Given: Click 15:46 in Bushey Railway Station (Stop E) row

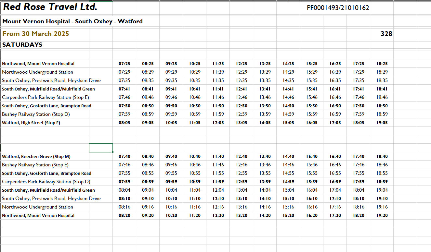Looking at the screenshot, I should (312, 165).
